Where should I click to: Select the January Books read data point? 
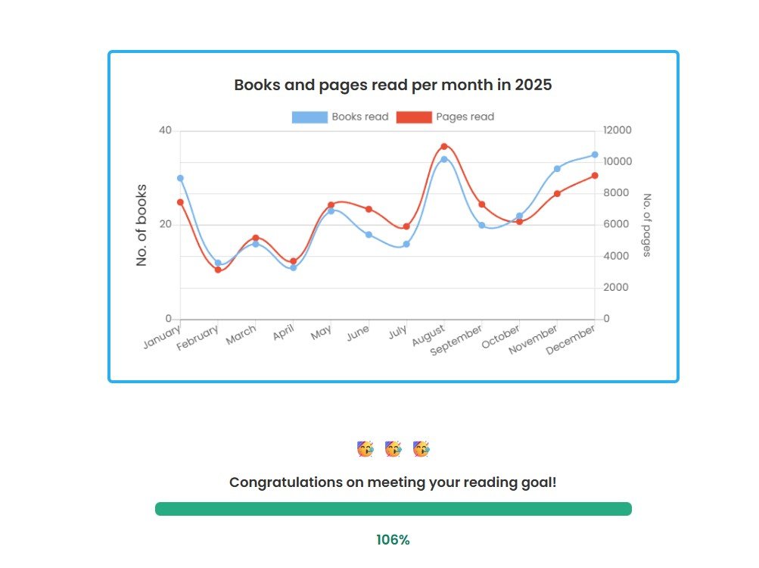[180, 178]
